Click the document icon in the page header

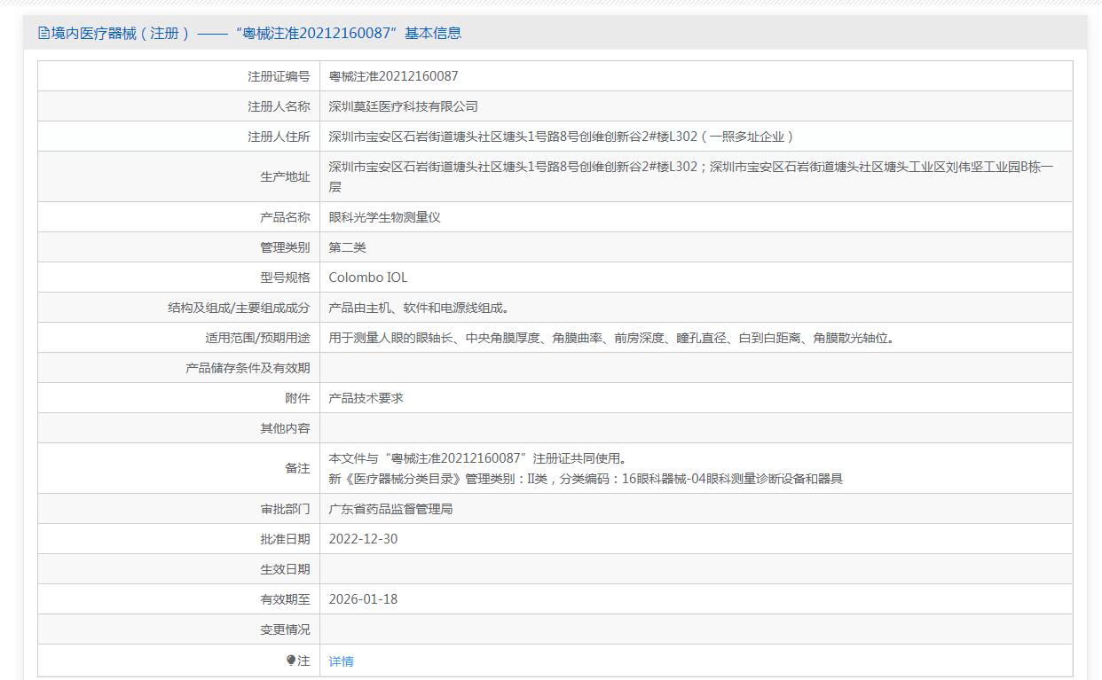[x=44, y=34]
